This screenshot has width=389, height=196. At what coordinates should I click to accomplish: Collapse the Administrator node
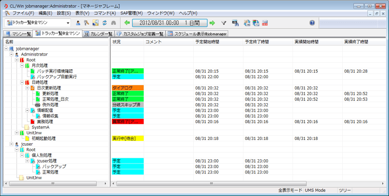[x=11, y=54]
